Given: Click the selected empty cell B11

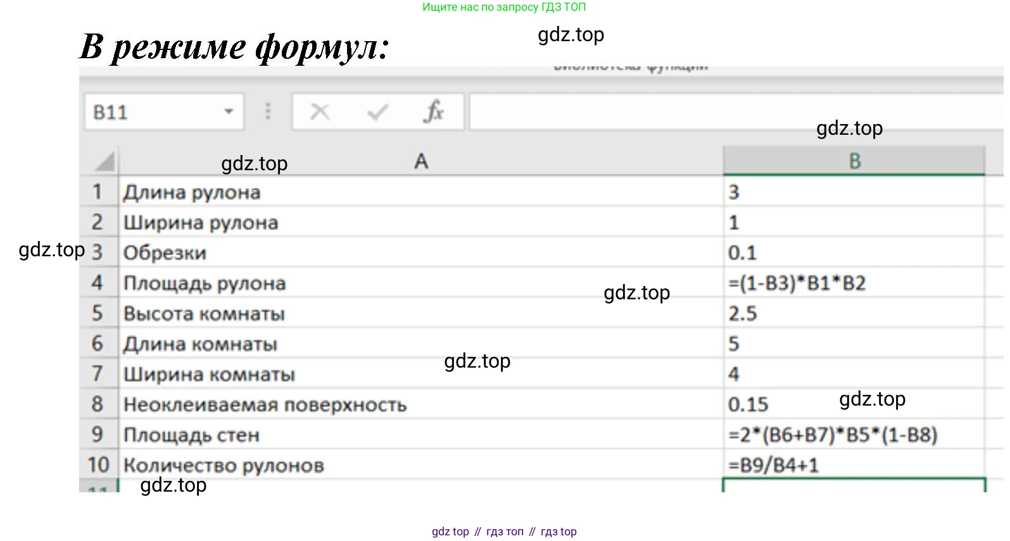Looking at the screenshot, I should [x=854, y=485].
